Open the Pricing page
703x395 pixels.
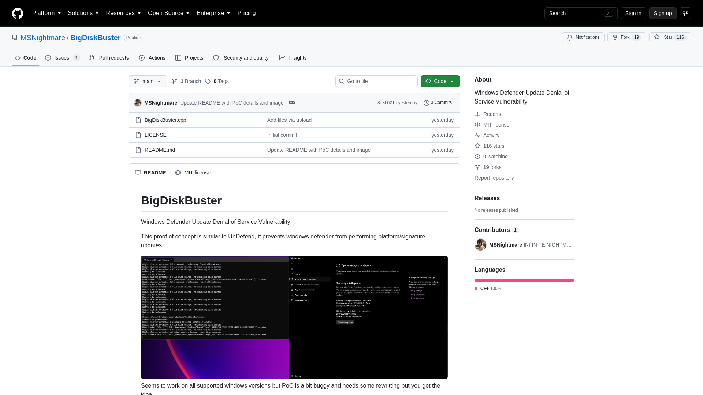coord(246,13)
